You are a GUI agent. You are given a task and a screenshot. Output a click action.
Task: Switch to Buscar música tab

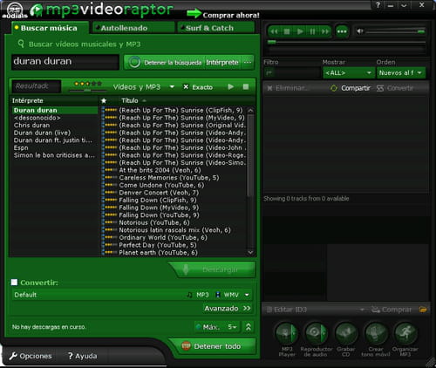pyautogui.click(x=49, y=28)
